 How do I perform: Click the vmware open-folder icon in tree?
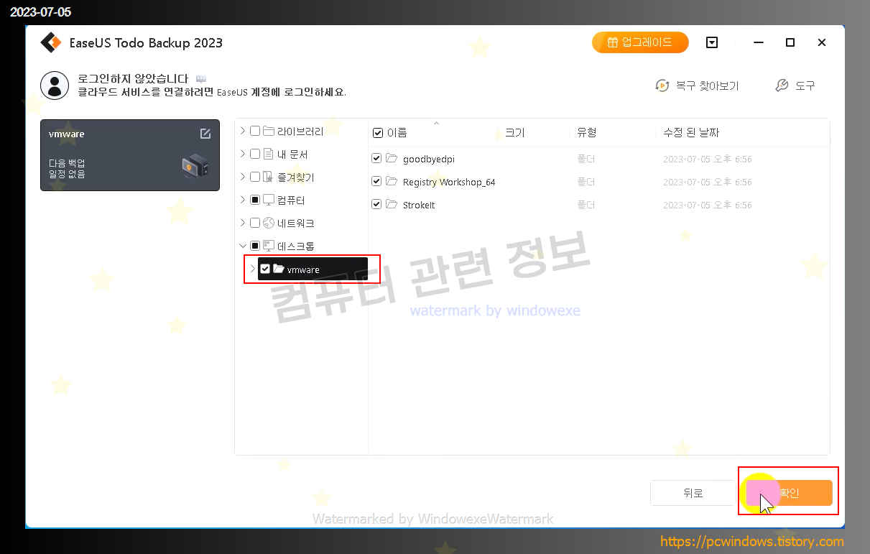tap(279, 269)
